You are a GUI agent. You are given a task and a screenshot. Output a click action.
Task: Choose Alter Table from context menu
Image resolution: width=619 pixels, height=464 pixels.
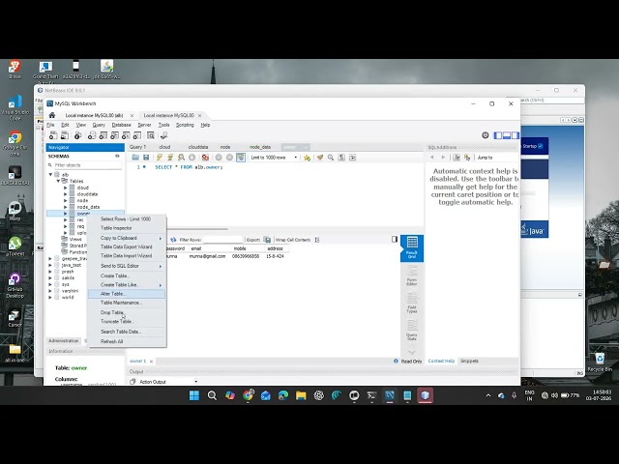coord(127,294)
